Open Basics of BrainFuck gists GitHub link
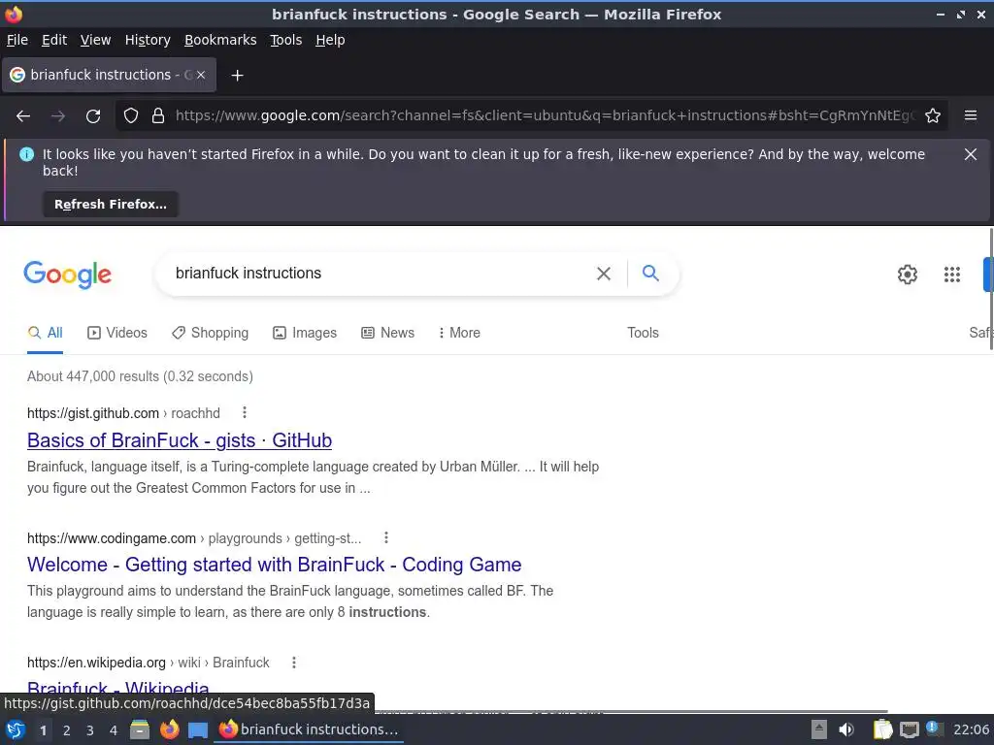994x745 pixels. tap(180, 440)
